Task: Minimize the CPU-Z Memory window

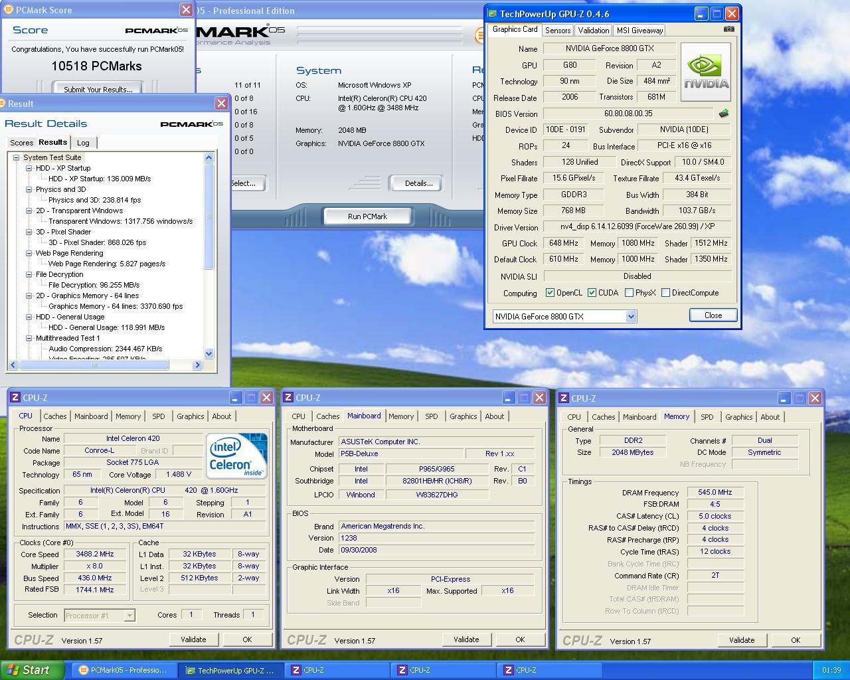Action: click(x=784, y=398)
